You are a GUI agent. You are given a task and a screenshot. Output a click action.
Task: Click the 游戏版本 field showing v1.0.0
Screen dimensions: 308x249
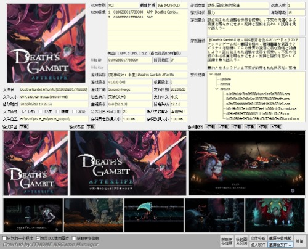130,82
